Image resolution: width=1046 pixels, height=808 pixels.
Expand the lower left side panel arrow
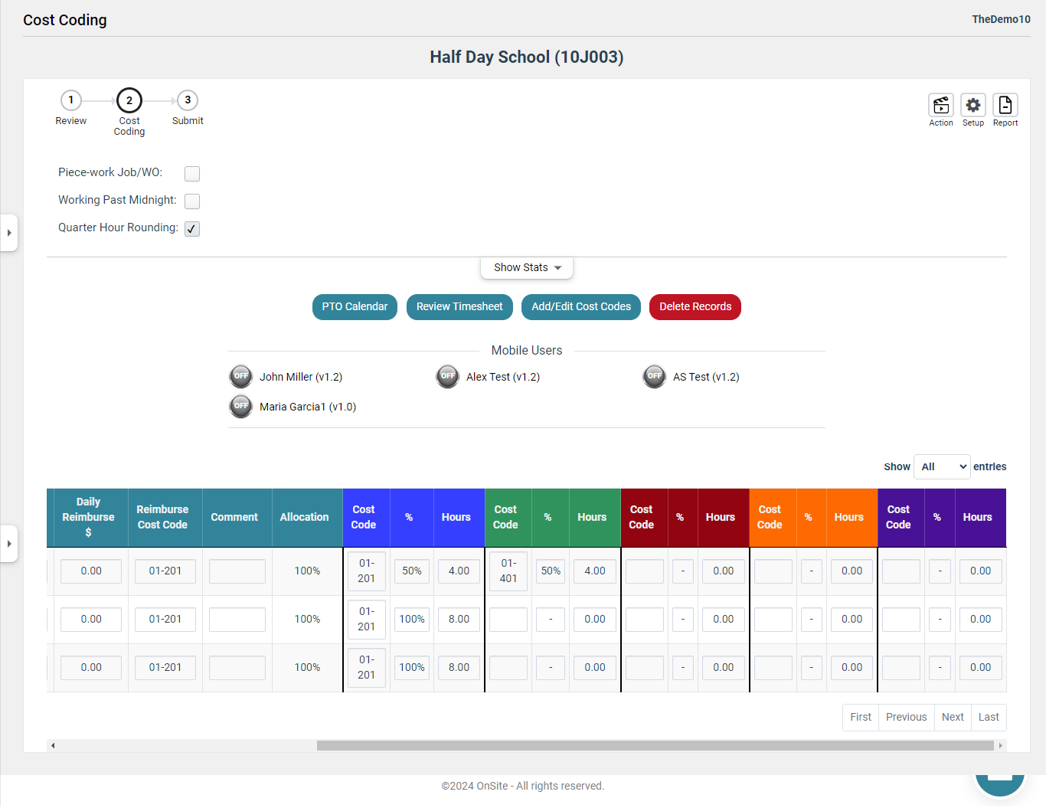8,544
